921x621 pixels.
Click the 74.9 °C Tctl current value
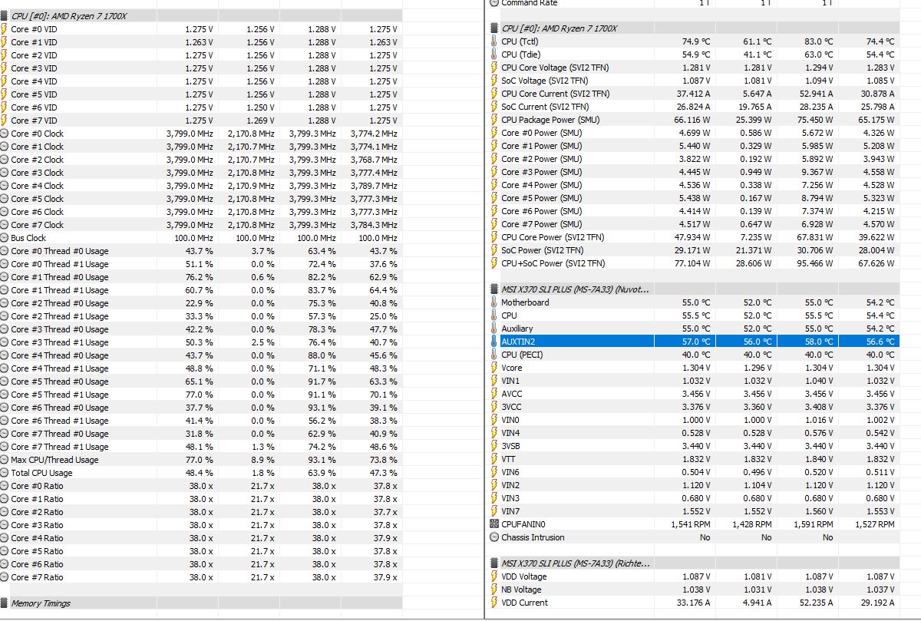tap(696, 41)
